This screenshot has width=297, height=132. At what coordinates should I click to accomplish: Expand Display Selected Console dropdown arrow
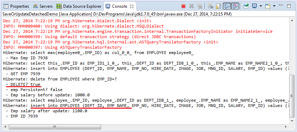(261, 6)
